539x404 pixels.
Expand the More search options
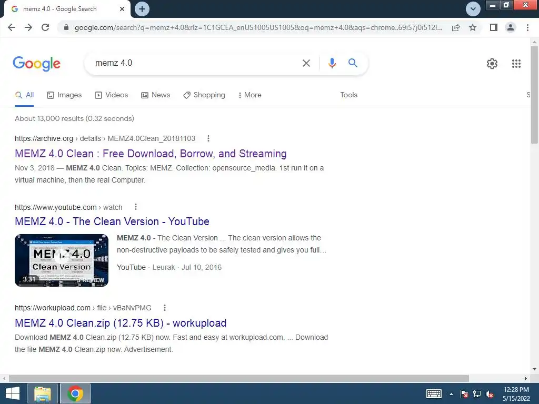point(250,95)
